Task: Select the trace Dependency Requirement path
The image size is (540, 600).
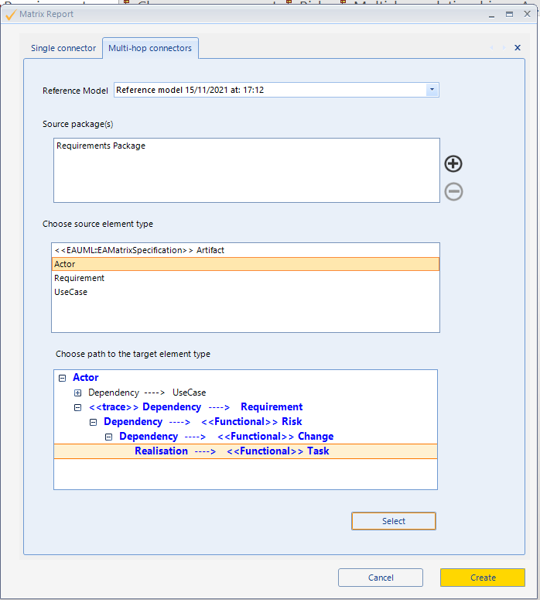Action: (196, 406)
